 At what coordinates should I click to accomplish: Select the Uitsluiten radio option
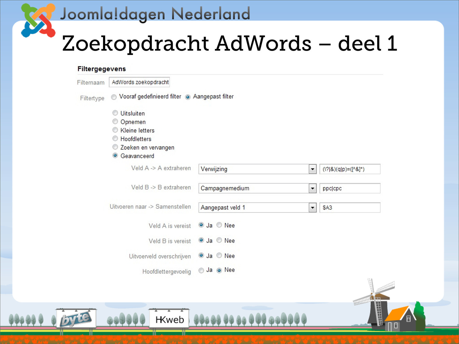[115, 113]
